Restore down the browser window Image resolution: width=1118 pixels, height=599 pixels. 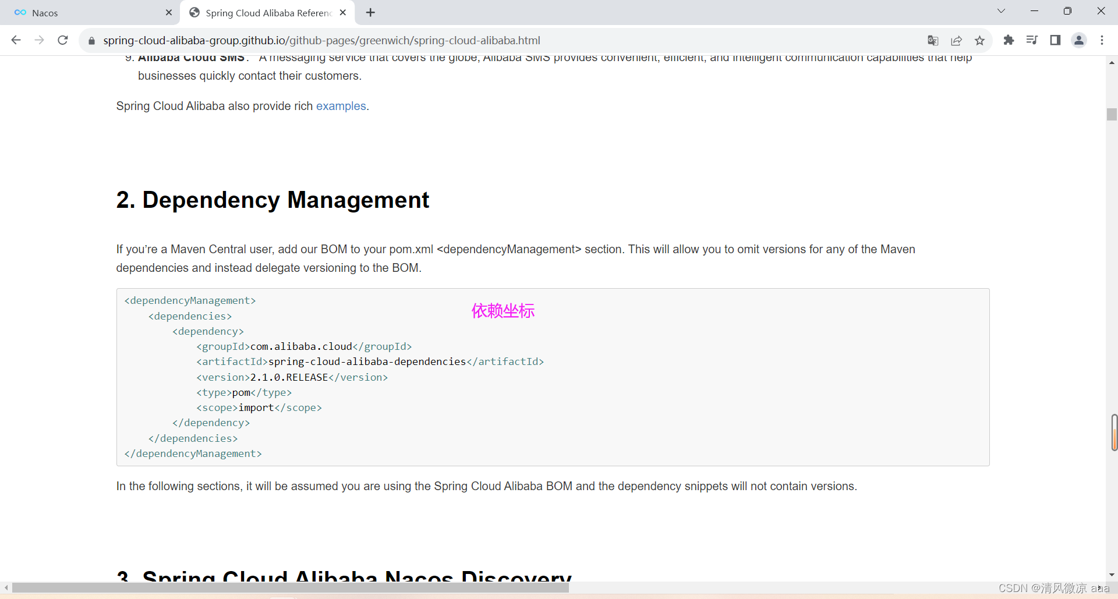[1067, 11]
